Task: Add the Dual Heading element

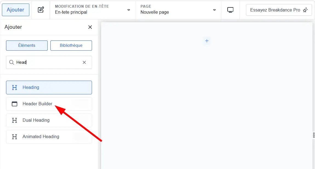Action: coord(49,120)
